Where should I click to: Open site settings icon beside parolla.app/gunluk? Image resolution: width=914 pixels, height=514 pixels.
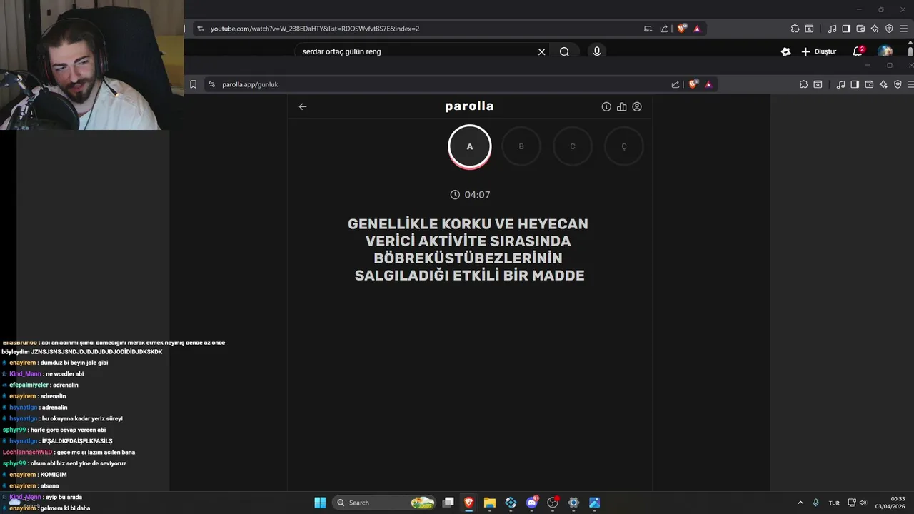(211, 84)
